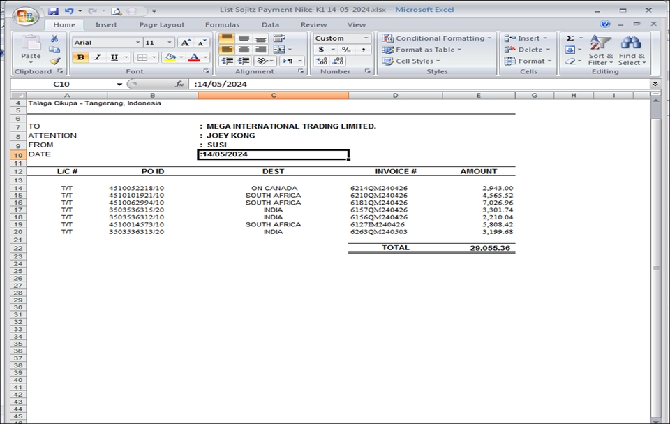
Task: Activate the Format Painter brush
Action: click(54, 61)
